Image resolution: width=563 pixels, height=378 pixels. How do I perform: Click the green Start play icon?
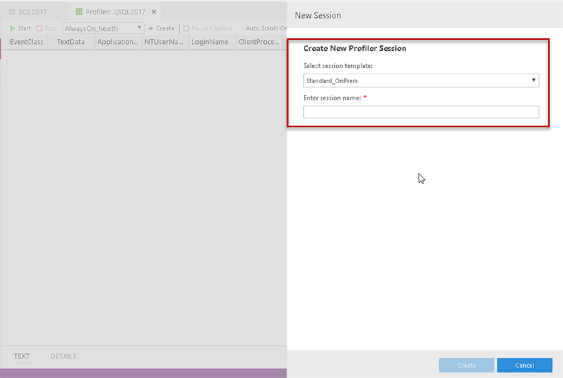tap(12, 28)
